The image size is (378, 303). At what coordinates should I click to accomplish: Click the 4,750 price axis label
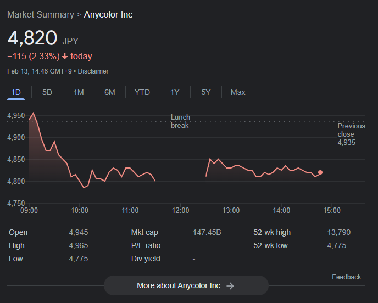16,203
